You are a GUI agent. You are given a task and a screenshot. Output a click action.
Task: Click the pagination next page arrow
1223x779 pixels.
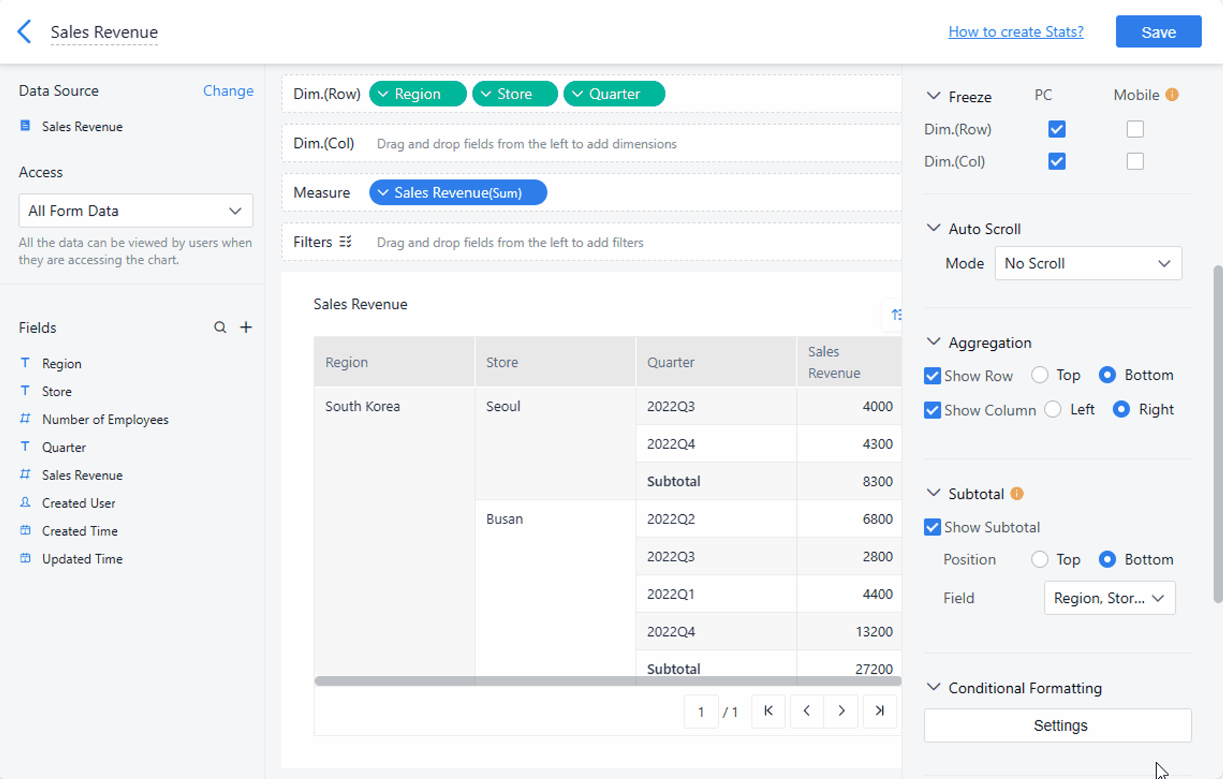tap(841, 711)
